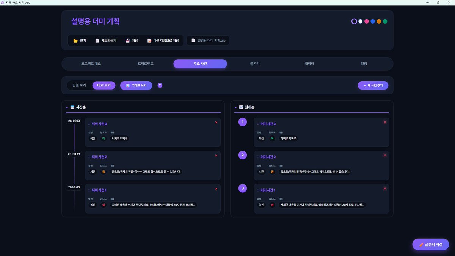Click order number 1 circle in 전개순
455x256 pixels.
tap(242, 122)
